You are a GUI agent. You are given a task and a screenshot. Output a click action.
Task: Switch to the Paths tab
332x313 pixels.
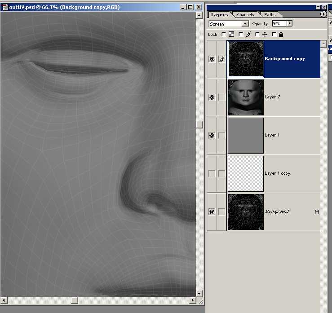(x=270, y=15)
